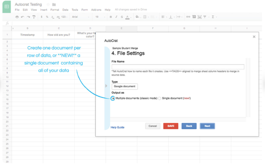Click the Print icon in the toolbar
Viewport: 269px width, 166px height.
click(17, 17)
